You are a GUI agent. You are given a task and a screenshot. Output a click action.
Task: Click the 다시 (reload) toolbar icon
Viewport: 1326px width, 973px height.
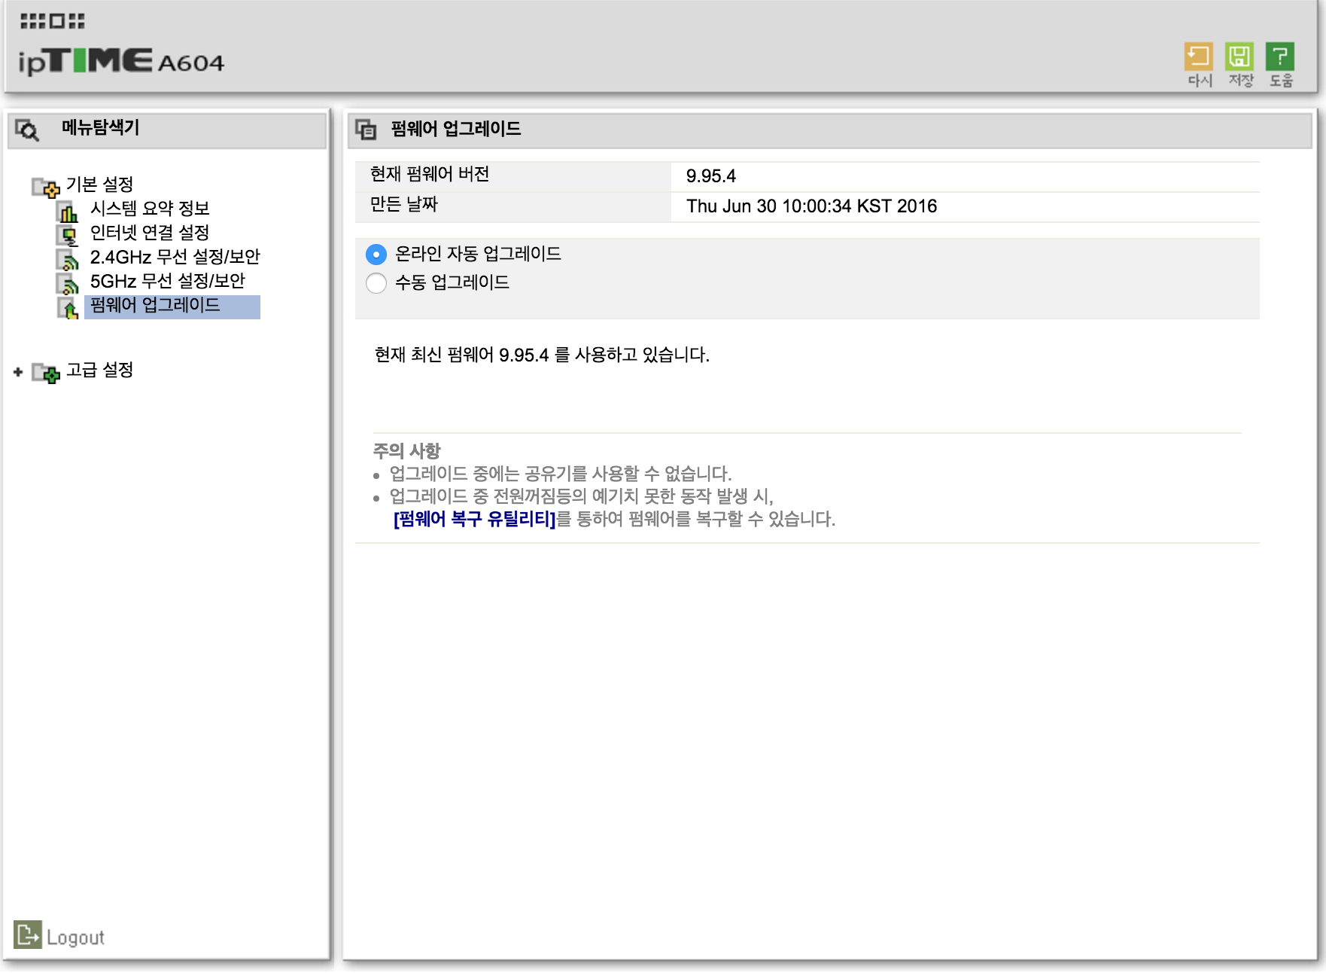[1198, 56]
